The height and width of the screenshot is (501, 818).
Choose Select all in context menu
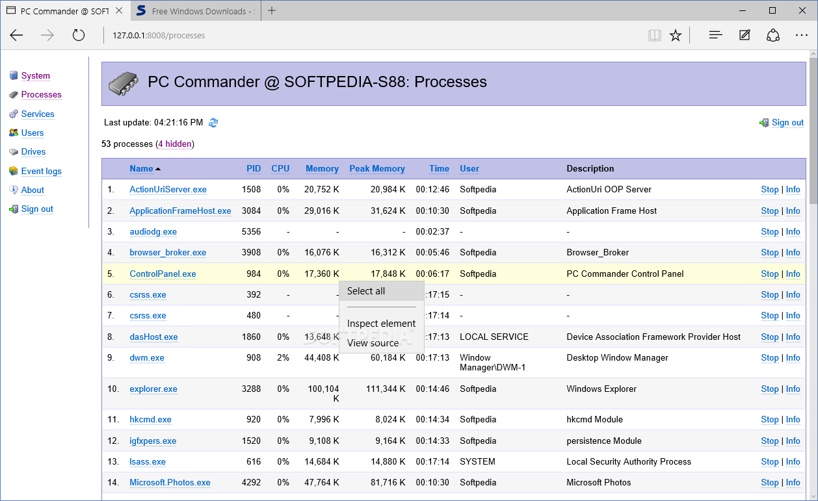382,291
